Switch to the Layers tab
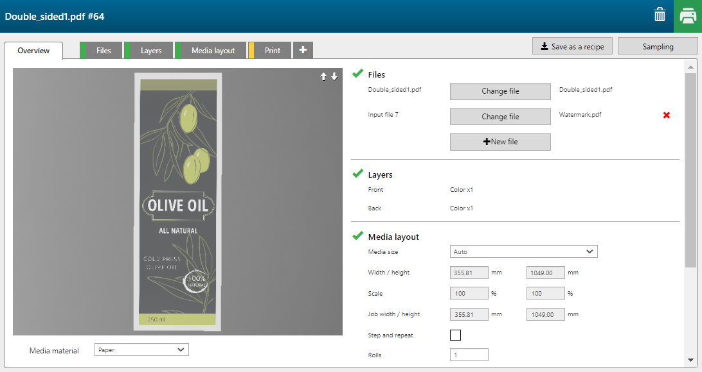Image resolution: width=702 pixels, height=372 pixels. tap(151, 51)
